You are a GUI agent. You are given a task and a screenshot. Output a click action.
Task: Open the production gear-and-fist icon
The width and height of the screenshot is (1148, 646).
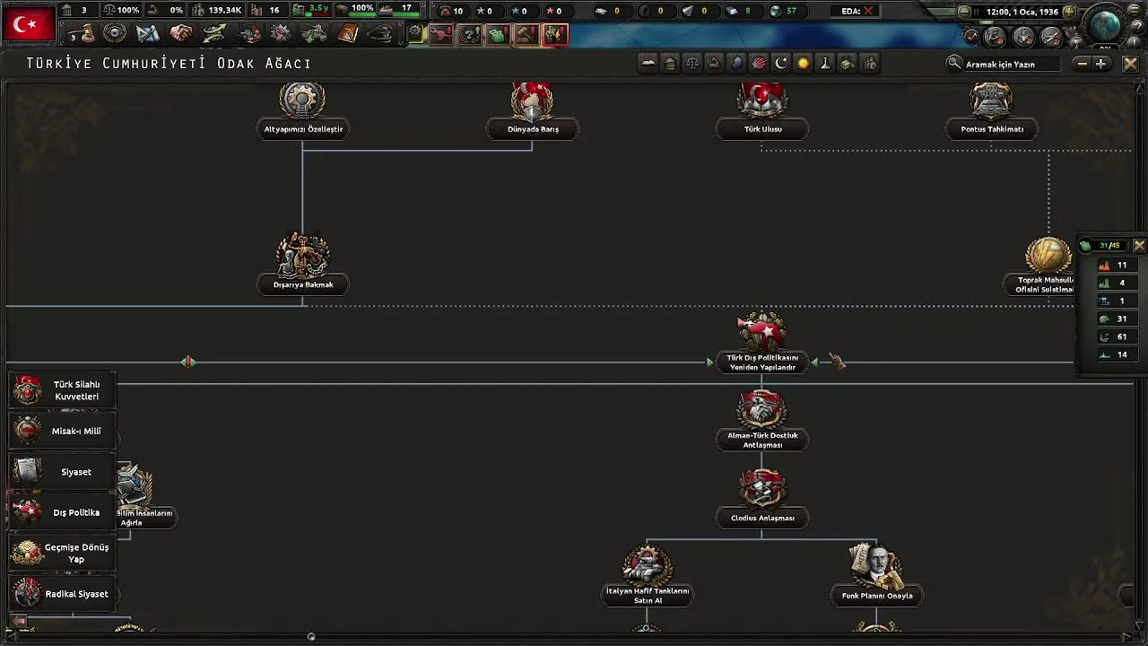tap(281, 34)
